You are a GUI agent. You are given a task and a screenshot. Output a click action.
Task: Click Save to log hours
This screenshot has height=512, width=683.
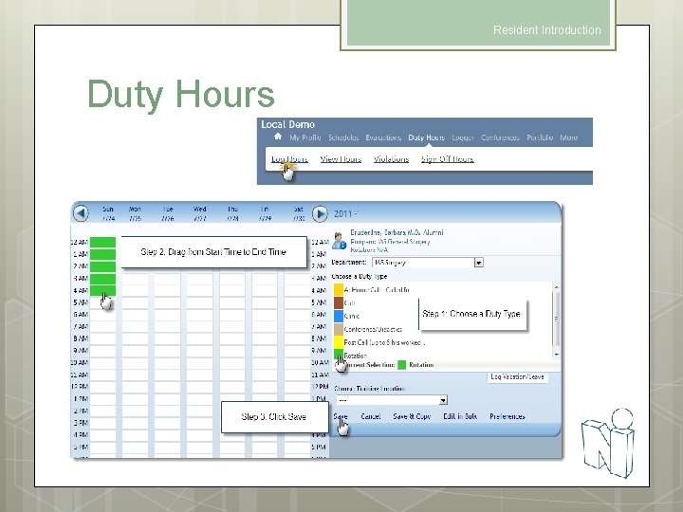[x=341, y=416]
